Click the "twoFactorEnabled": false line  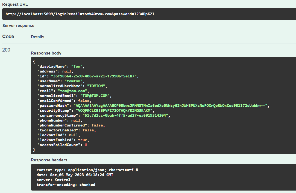pos(67,130)
